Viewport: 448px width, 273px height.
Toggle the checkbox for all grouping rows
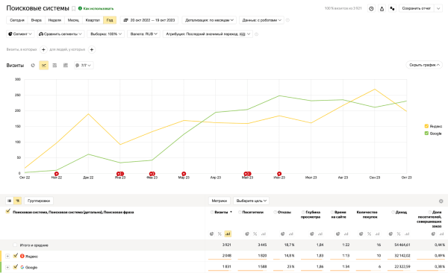[x=7, y=211]
